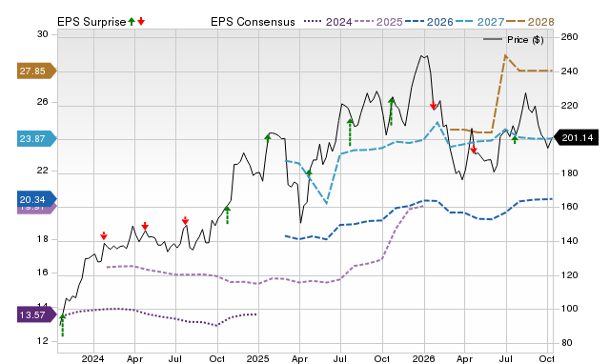Screen dimensions: 610x364
Task: Click the green surprise arrow near April 2025
Action: (x=309, y=172)
